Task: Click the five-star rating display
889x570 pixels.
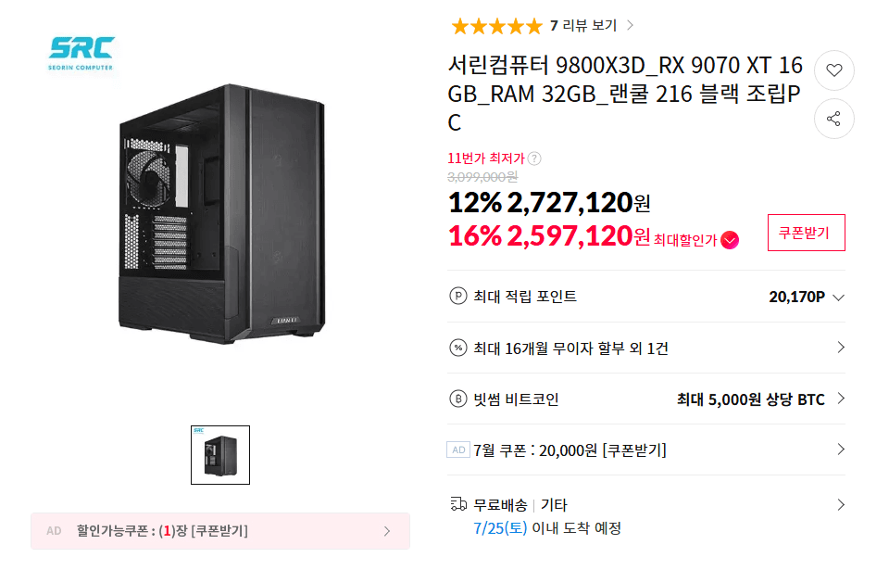Action: pyautogui.click(x=496, y=26)
